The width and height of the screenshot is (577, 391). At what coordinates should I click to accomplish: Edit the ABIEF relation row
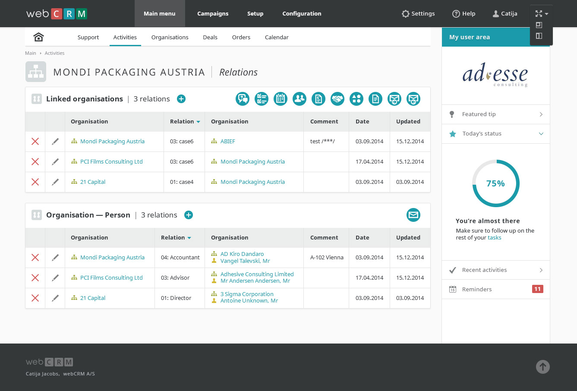click(55, 141)
